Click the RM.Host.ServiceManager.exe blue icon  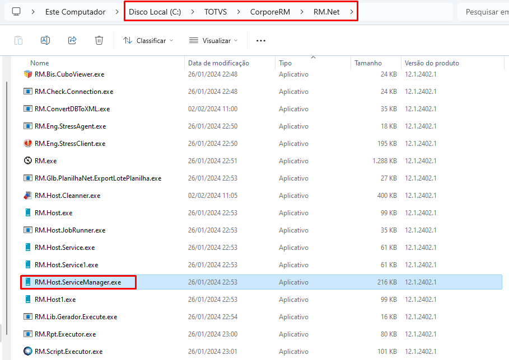[x=28, y=282]
